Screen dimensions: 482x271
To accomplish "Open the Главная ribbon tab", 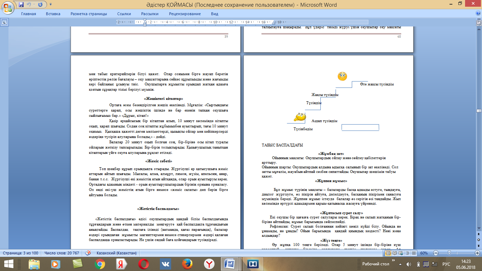I will coord(29,14).
